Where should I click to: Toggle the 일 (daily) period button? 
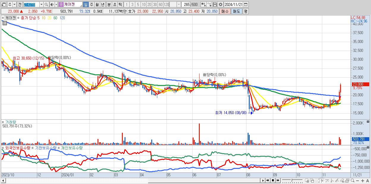(x=86, y=4)
